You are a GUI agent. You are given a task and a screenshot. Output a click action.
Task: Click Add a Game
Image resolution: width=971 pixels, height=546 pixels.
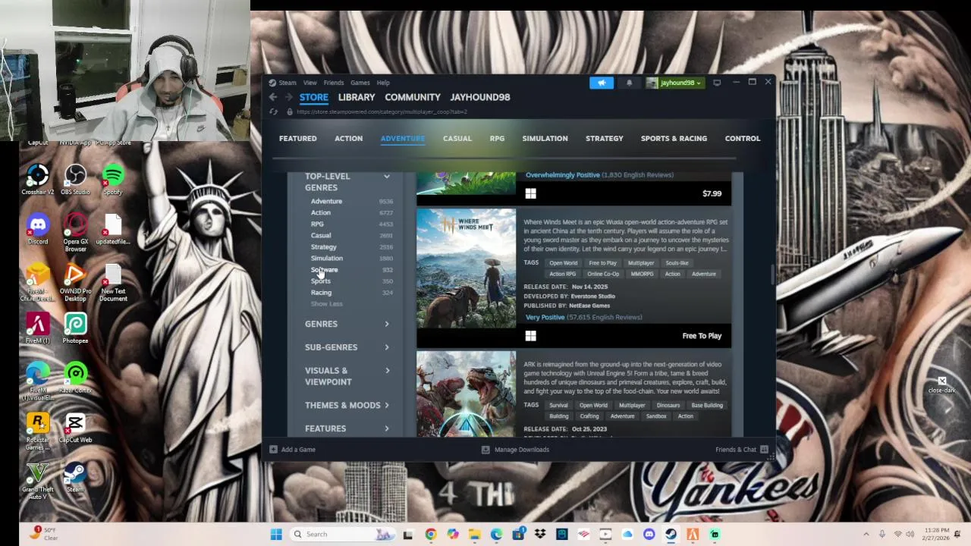click(x=292, y=450)
